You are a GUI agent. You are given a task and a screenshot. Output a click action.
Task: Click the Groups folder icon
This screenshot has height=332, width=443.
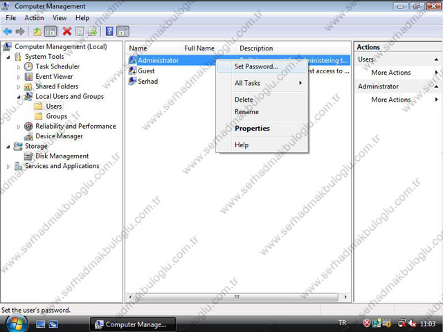click(39, 116)
